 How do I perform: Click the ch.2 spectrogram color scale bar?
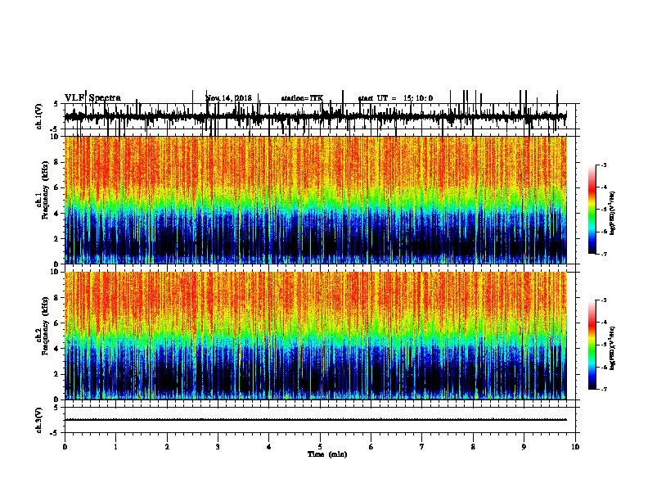click(592, 345)
